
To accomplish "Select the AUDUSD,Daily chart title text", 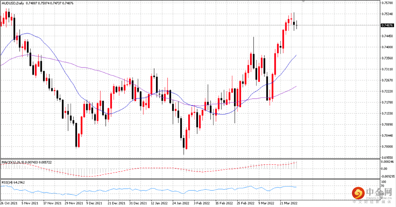I will point(13,3).
